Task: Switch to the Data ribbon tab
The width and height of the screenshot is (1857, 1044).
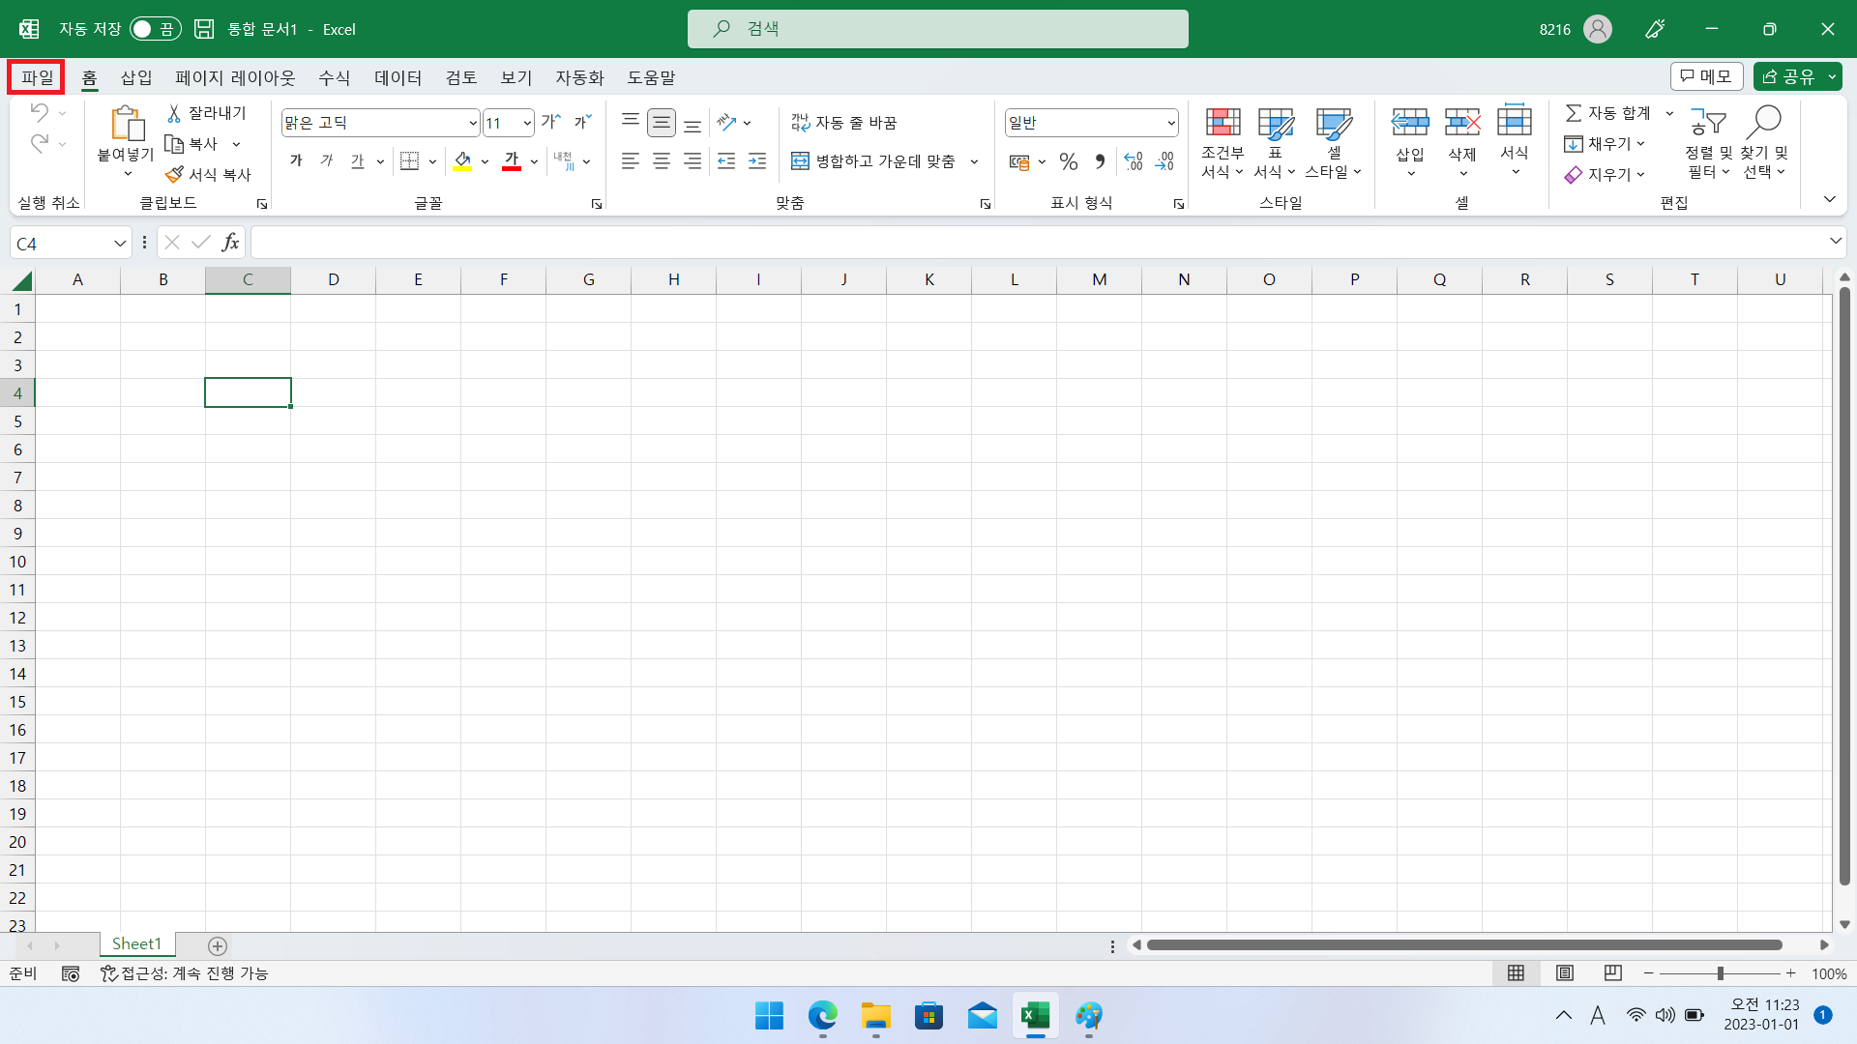Action: coord(398,77)
